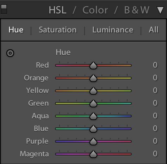167x164 pixels.
Task: Select the Hue tab
Action: 16,30
